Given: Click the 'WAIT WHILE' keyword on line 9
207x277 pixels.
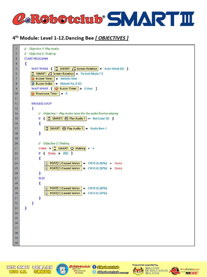Looking at the screenshot, I should pyautogui.click(x=40, y=89).
